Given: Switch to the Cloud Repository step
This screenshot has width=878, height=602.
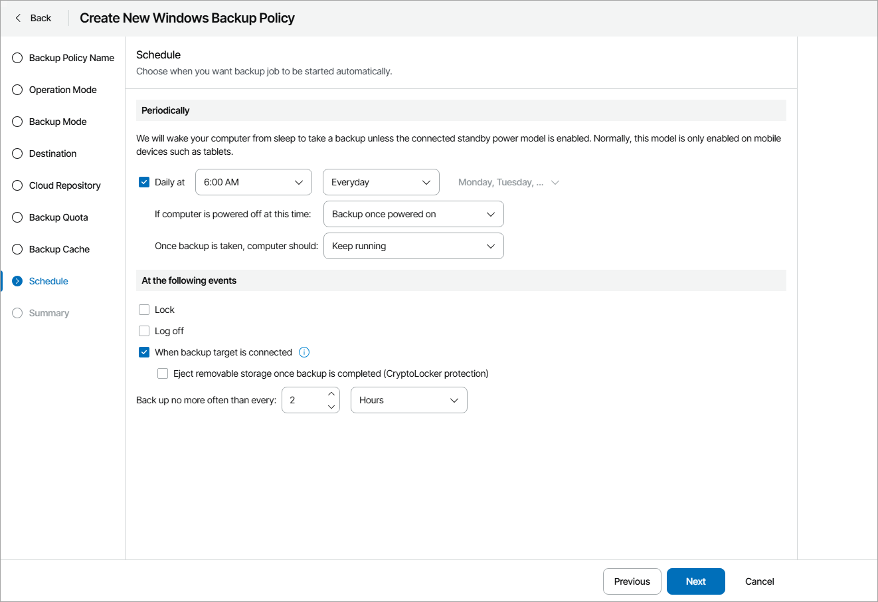Looking at the screenshot, I should (64, 185).
